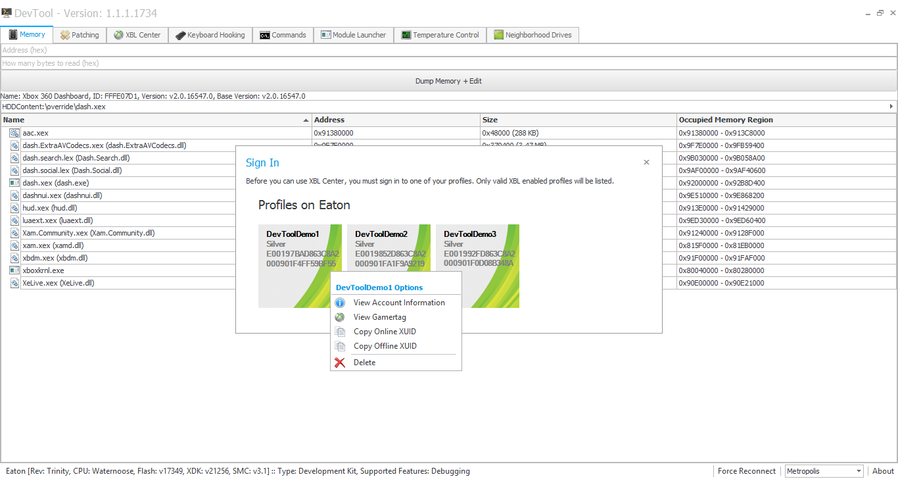Click the bytes to read input field
The height and width of the screenshot is (479, 898).
(x=449, y=63)
